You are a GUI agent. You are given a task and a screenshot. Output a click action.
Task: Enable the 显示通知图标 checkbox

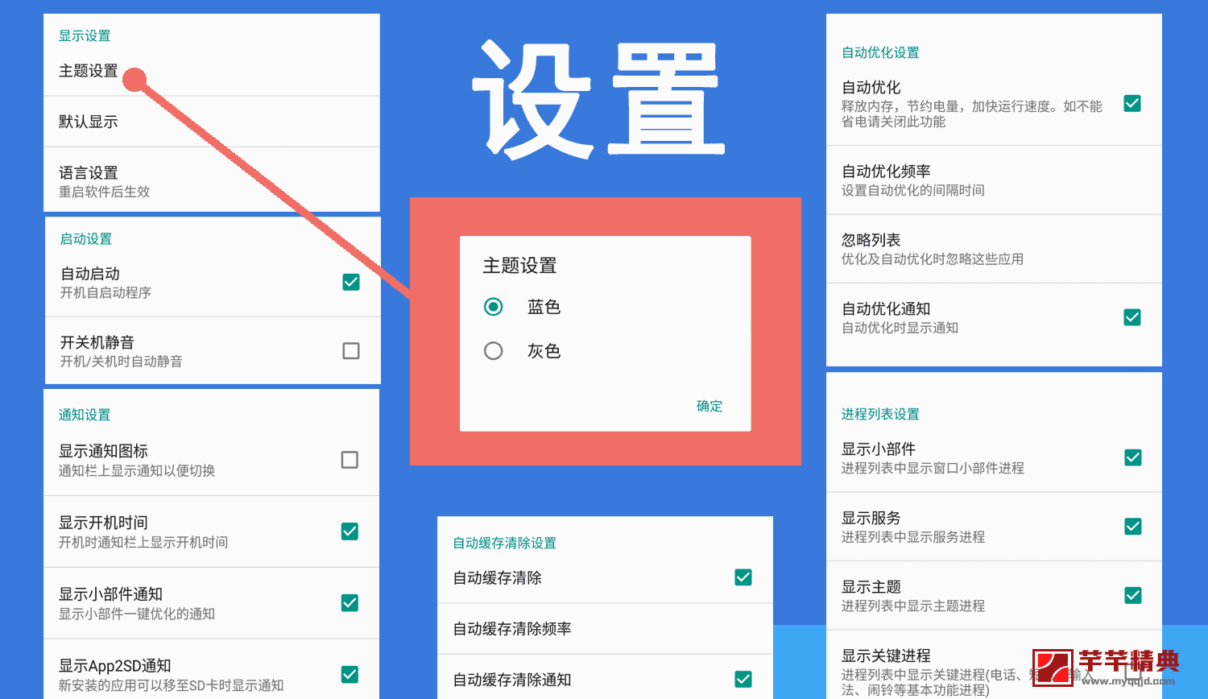coord(350,460)
